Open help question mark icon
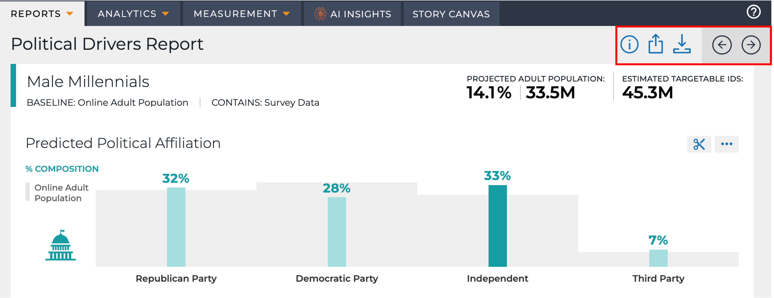This screenshot has width=774, height=298. click(754, 12)
